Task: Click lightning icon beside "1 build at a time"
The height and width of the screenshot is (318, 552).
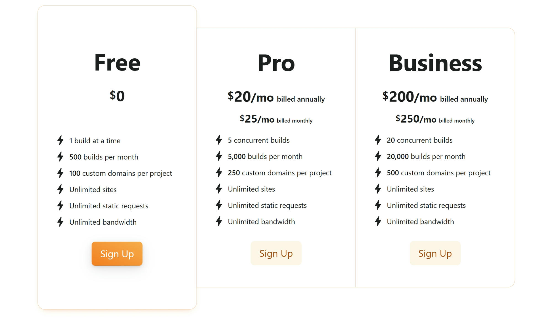Action: pos(60,141)
